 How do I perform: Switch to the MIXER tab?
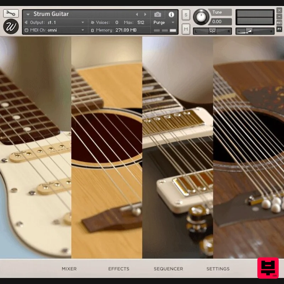(69, 269)
